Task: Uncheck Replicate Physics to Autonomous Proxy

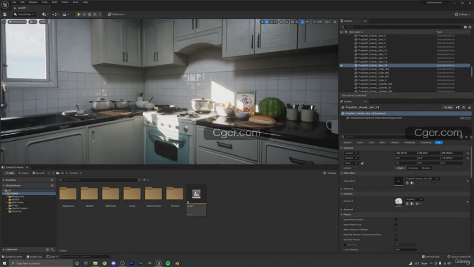Action: (396, 235)
